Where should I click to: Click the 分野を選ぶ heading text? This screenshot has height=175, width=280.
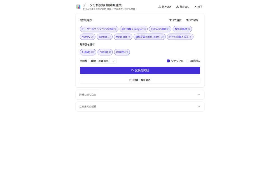tap(86, 20)
